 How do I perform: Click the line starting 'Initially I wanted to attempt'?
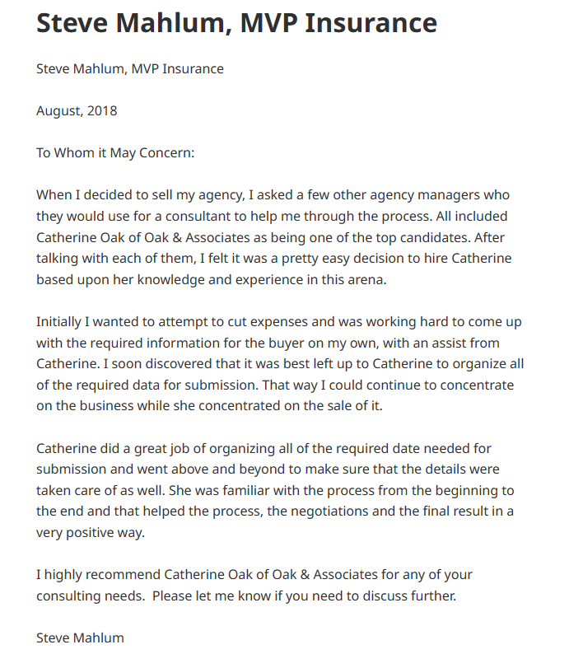coord(279,321)
